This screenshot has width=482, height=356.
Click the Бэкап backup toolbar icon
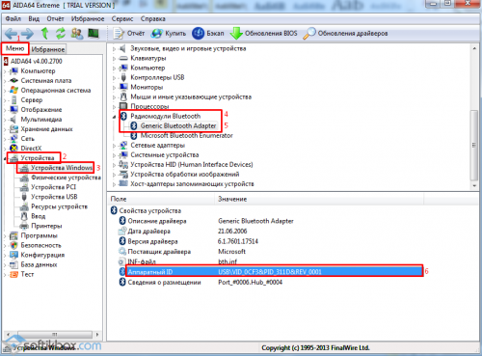pos(198,33)
